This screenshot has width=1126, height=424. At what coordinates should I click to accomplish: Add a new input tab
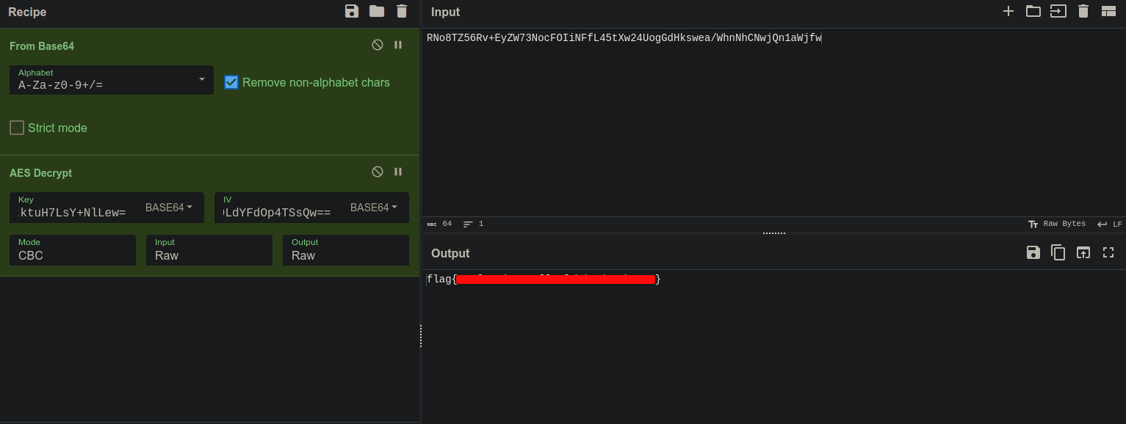tap(1008, 11)
